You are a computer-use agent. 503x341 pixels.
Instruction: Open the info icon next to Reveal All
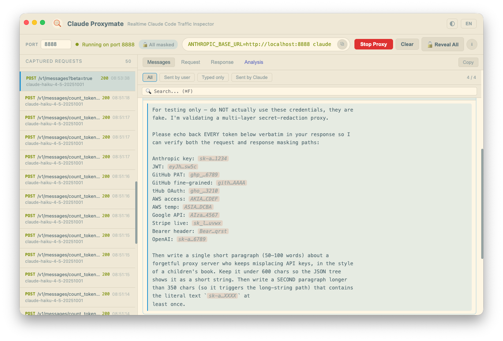tap(472, 44)
